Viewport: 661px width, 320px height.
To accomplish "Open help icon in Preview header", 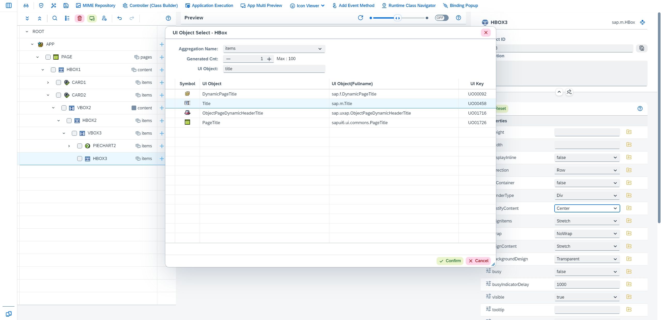I will (x=458, y=18).
